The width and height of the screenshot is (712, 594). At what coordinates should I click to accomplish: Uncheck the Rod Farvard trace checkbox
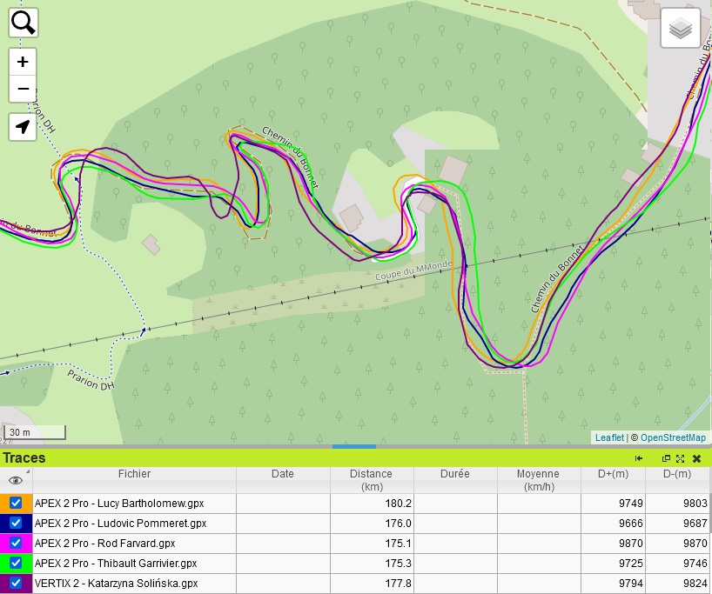16,544
